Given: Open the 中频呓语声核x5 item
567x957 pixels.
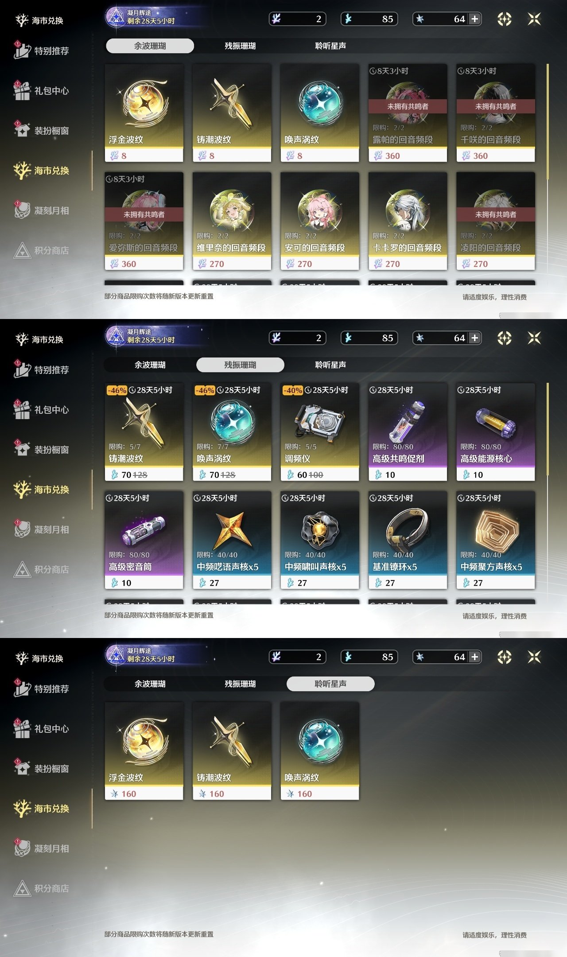Looking at the screenshot, I should tap(232, 540).
